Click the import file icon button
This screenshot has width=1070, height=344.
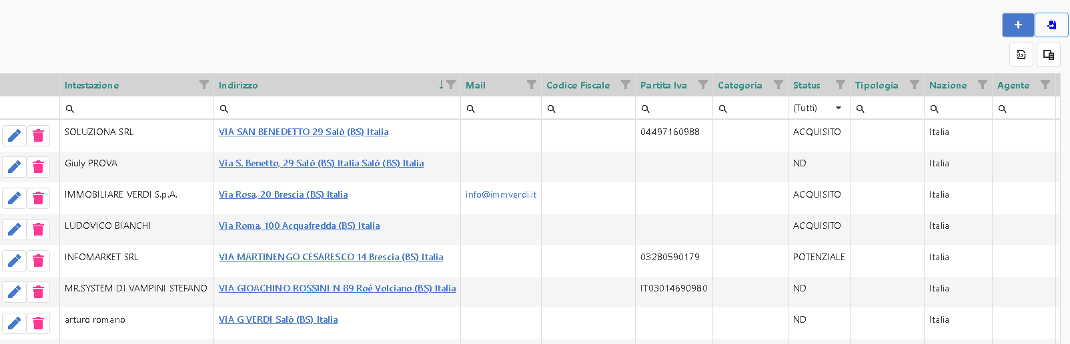1051,25
